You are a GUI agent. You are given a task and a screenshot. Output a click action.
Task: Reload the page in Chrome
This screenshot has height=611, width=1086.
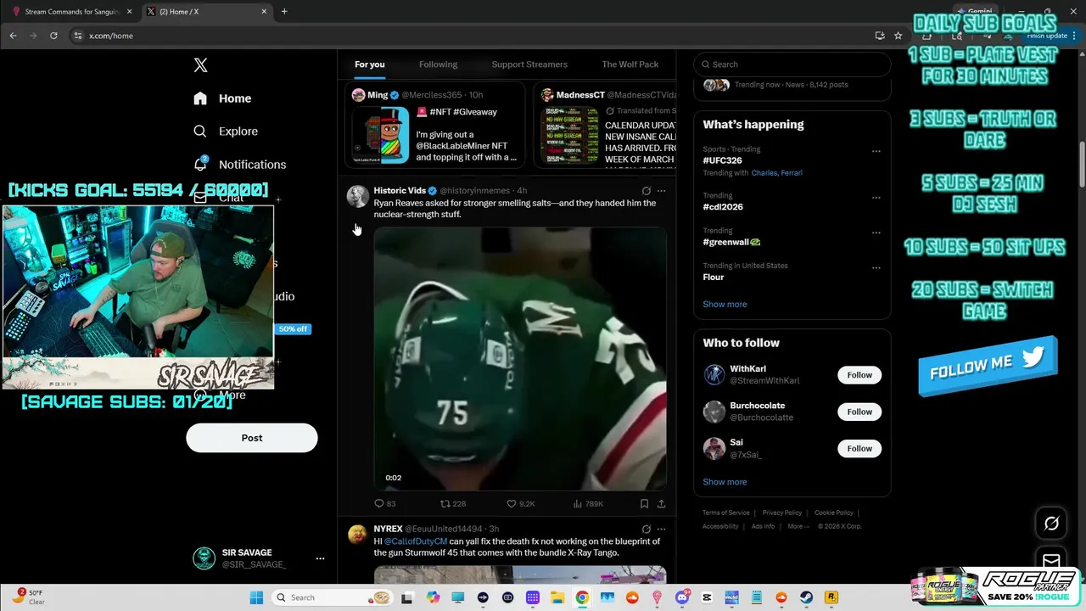click(53, 36)
